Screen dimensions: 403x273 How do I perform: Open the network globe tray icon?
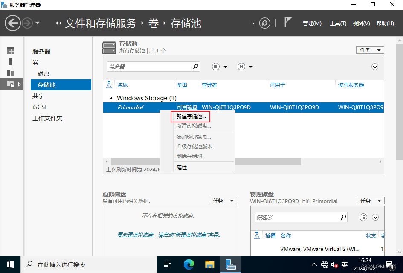click(x=325, y=264)
